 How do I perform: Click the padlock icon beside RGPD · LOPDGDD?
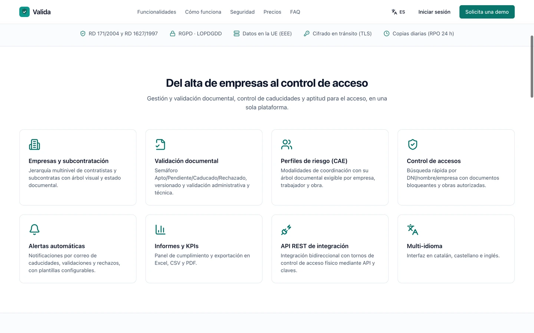point(172,34)
